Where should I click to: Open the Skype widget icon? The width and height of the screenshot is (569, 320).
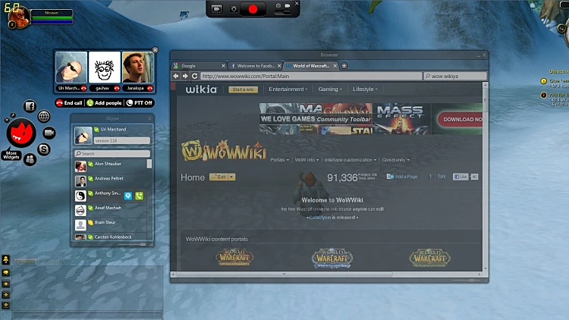point(44,149)
